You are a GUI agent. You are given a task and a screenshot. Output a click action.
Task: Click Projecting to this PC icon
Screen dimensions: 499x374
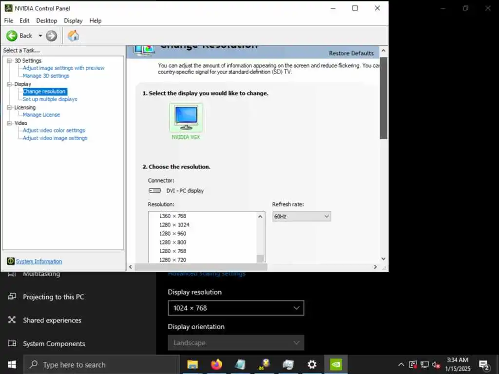point(12,297)
